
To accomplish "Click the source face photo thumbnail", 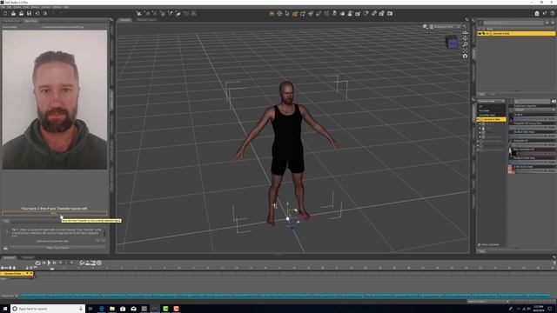I will (55, 99).
